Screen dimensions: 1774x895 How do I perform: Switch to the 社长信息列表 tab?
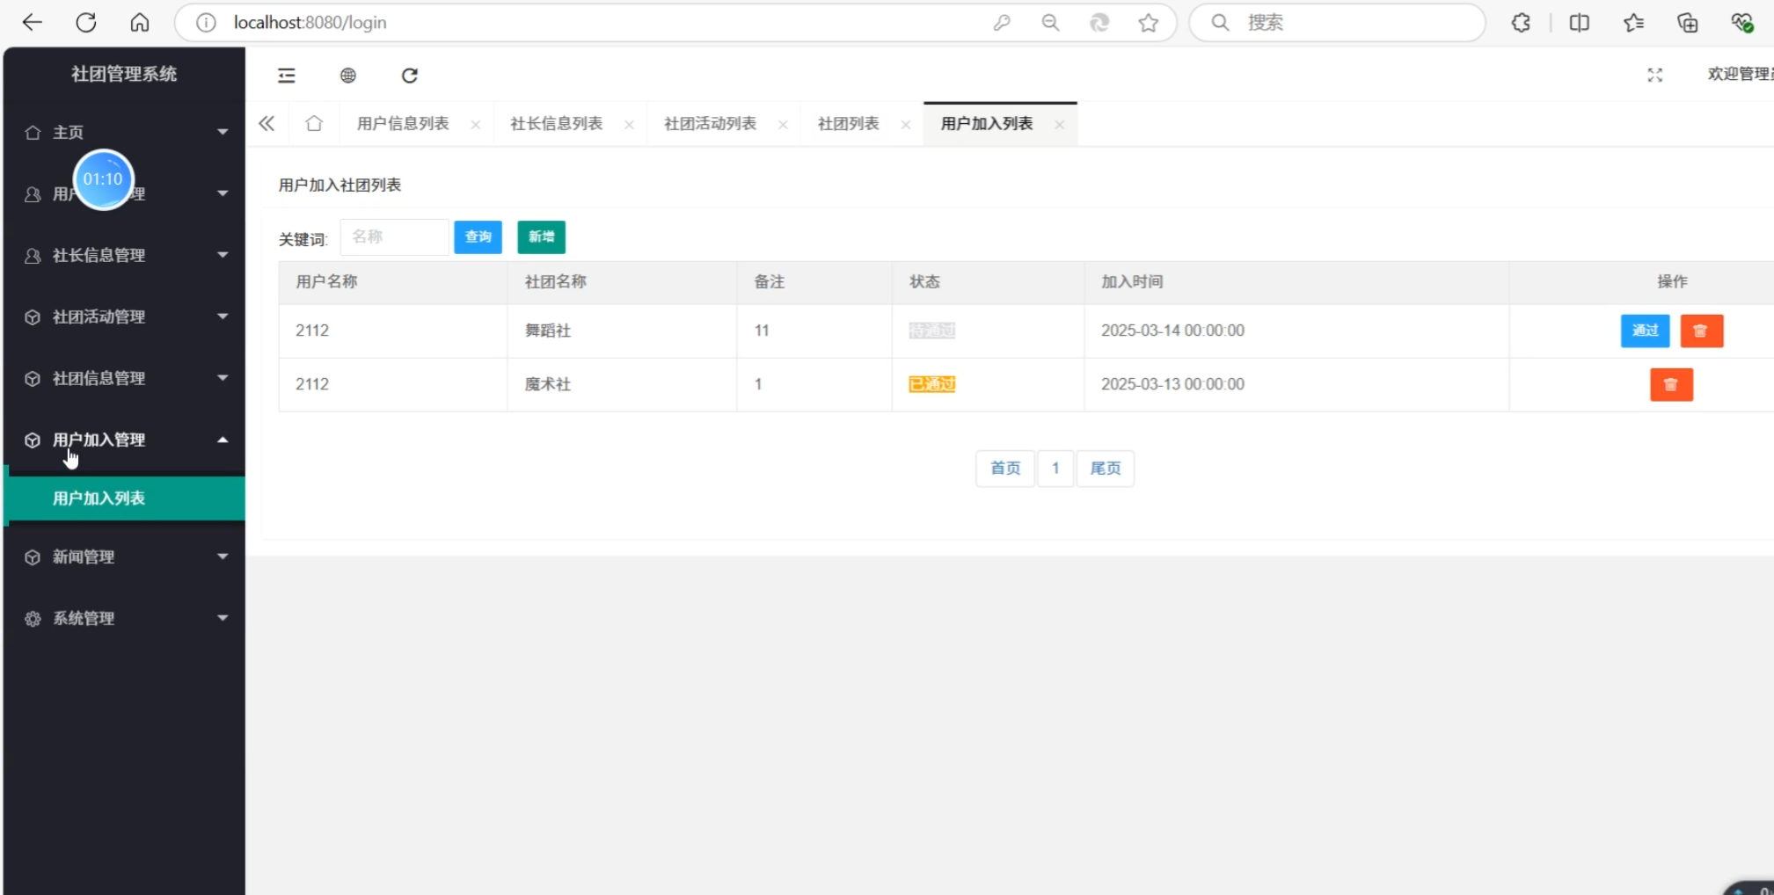click(556, 124)
